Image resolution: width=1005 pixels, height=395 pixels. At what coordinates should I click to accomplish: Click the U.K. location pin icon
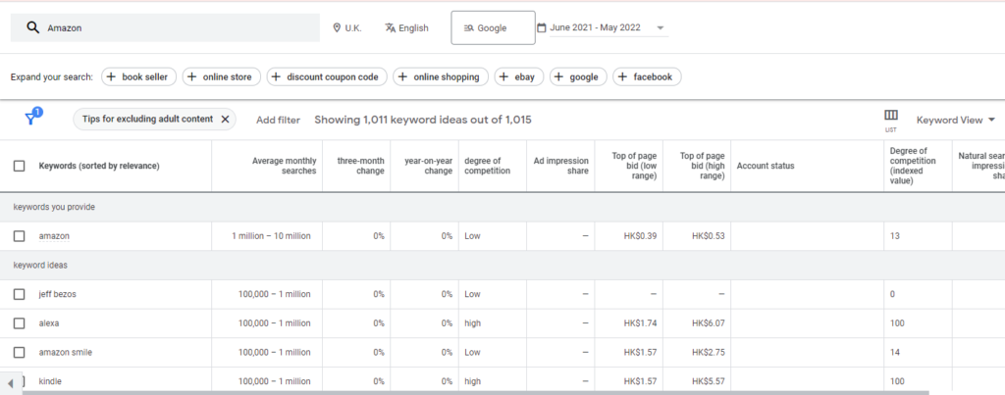click(x=338, y=27)
